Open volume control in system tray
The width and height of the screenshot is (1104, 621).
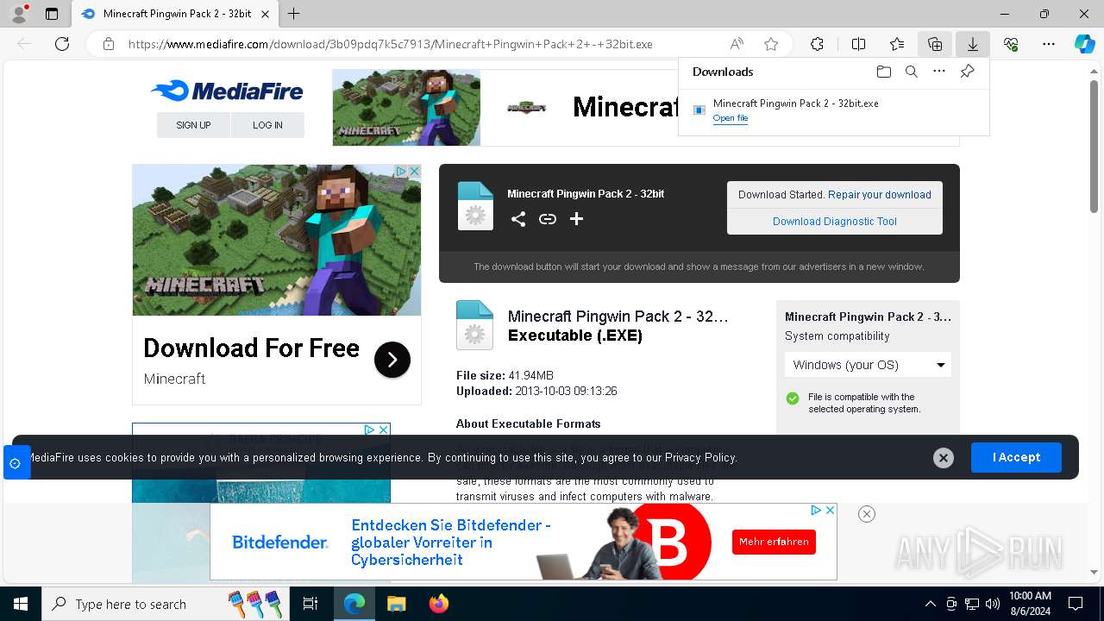(x=992, y=604)
